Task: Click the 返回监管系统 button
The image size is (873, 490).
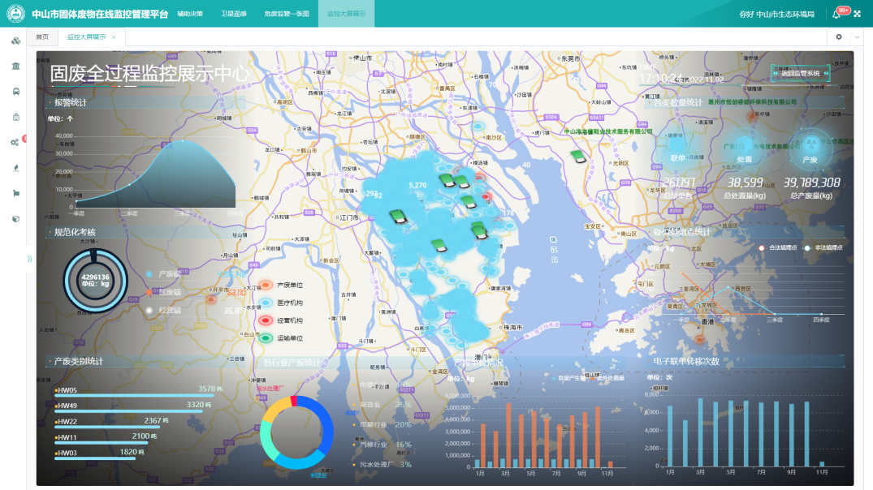Action: 800,73
